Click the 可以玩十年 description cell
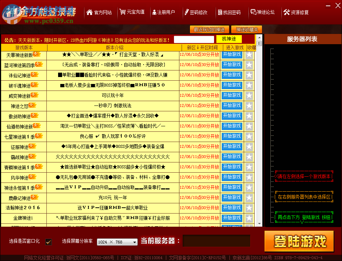 (x=113, y=95)
